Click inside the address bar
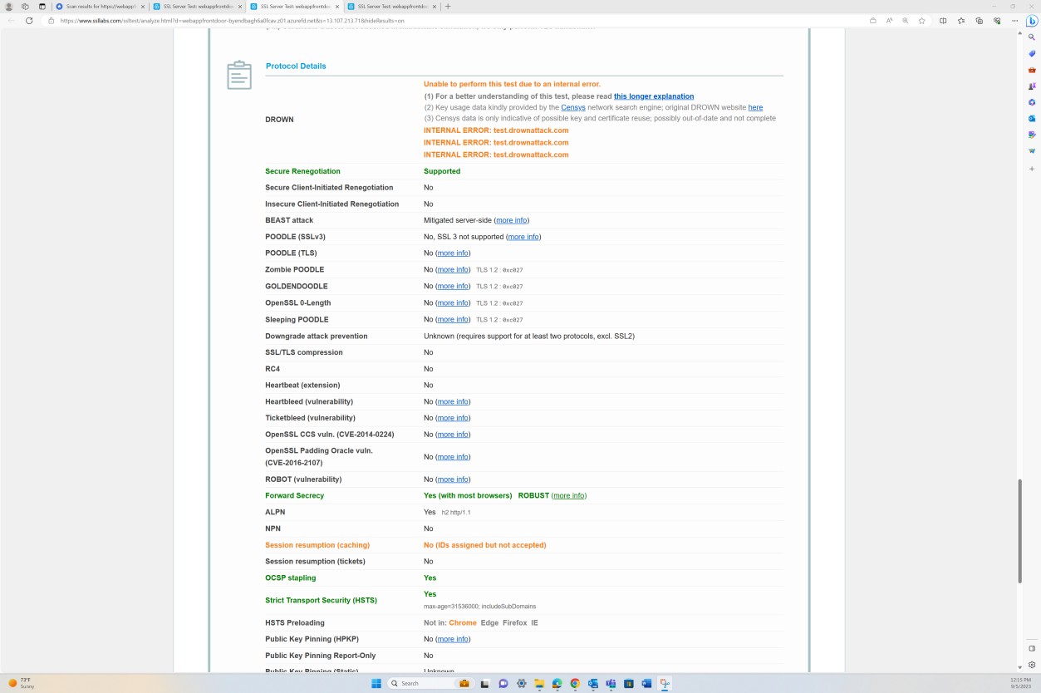The image size is (1041, 693). (332, 21)
